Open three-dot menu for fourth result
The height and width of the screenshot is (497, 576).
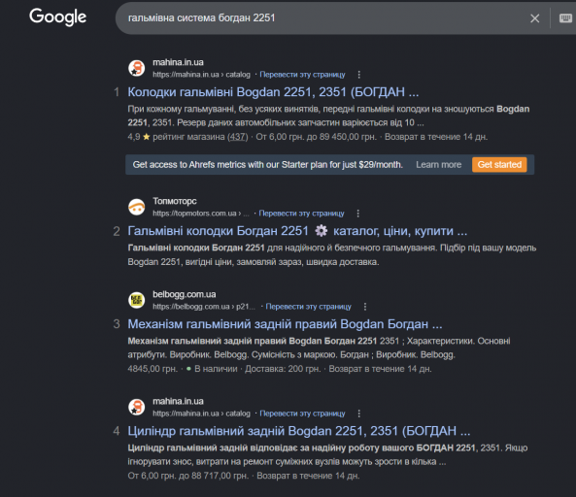[358, 414]
